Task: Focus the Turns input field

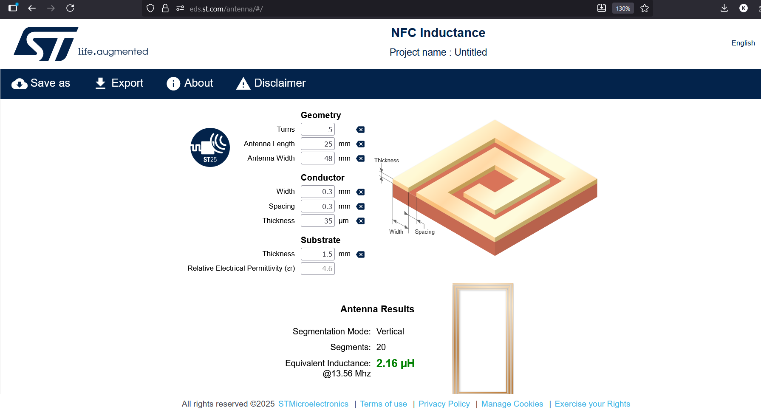Action: point(317,130)
